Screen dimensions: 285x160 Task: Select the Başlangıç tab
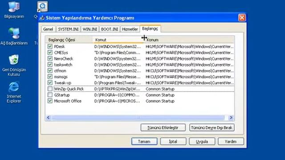point(150,28)
